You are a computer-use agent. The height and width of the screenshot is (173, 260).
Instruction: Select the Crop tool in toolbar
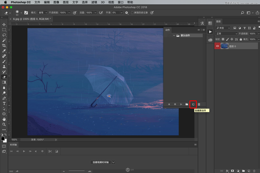click(x=4, y=45)
